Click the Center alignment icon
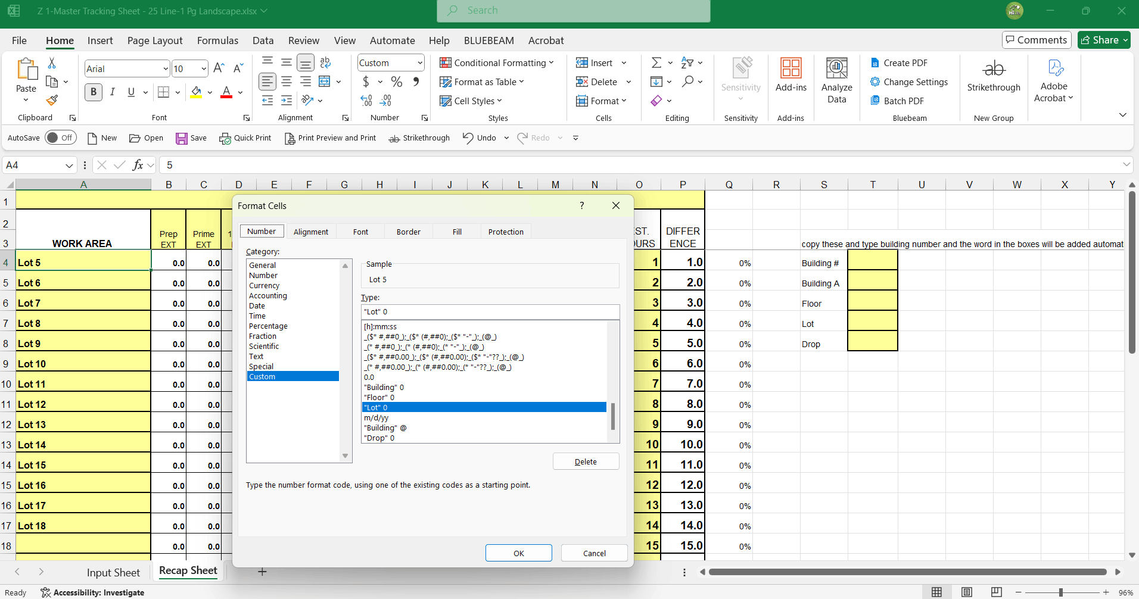Viewport: 1139px width, 599px height. [x=287, y=82]
